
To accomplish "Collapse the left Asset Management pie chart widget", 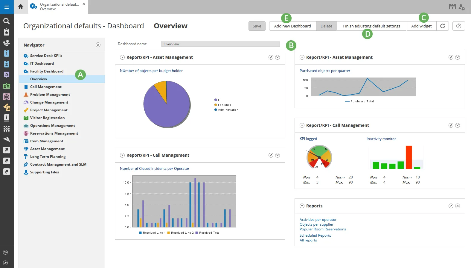I will click(122, 57).
